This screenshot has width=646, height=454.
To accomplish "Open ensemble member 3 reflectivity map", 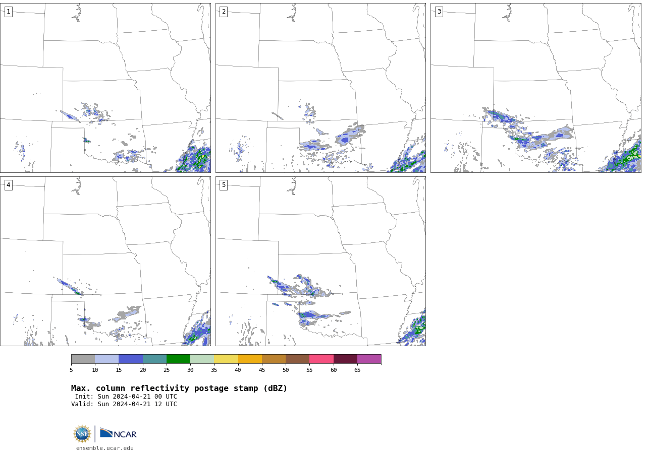I will (x=536, y=88).
